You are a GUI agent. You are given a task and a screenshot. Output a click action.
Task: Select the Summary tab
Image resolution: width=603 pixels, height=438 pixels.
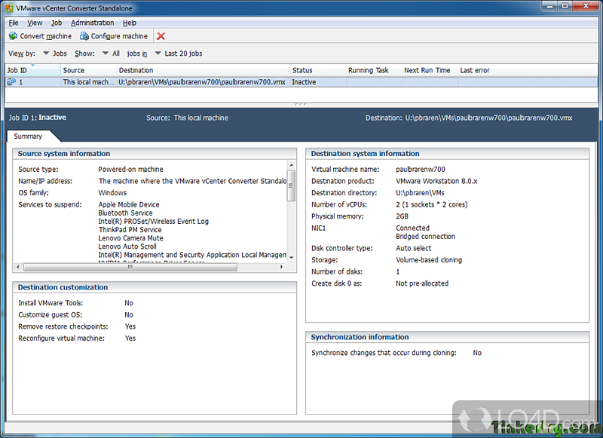click(x=29, y=136)
